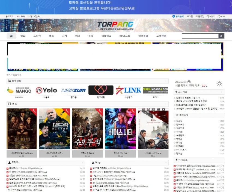Open the 드라마 menu
This screenshot has height=192, width=232.
coord(37,36)
